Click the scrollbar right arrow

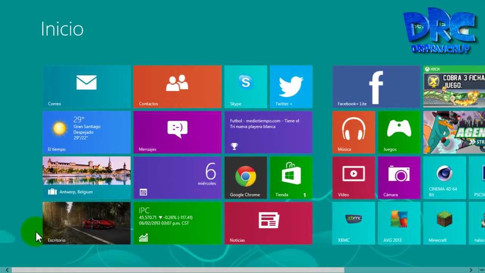click(471, 270)
